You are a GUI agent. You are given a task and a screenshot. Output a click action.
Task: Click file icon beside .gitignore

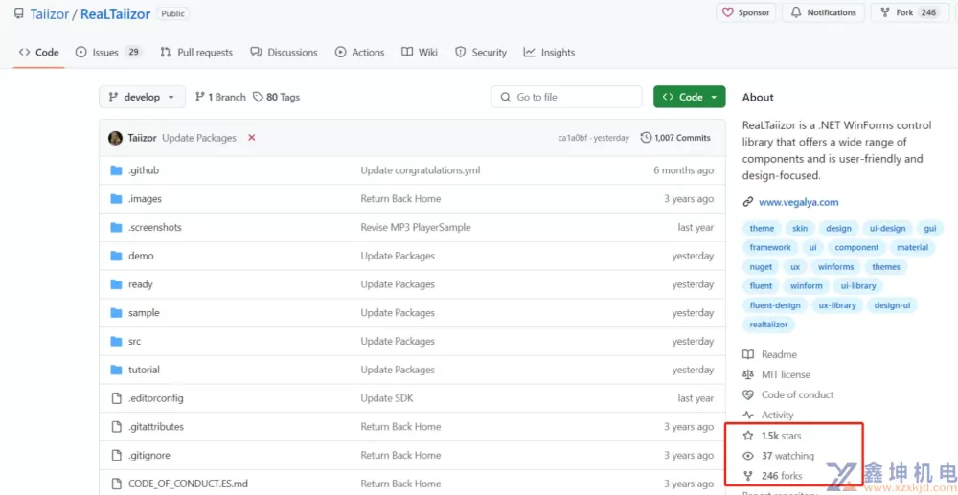click(x=116, y=456)
